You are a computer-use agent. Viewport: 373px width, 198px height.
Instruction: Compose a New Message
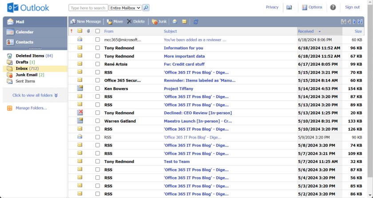coord(86,22)
